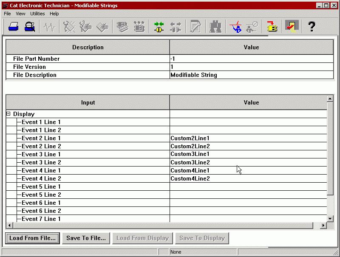Click the grayed Disconnect arrows icon
Image resolution: width=340 pixels, height=257 pixels.
pyautogui.click(x=176, y=27)
